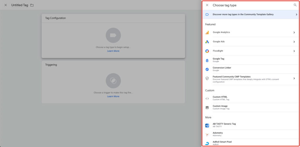Expand the Floodlight chevron
Screen dimensions: 300x147
(x=294, y=51)
